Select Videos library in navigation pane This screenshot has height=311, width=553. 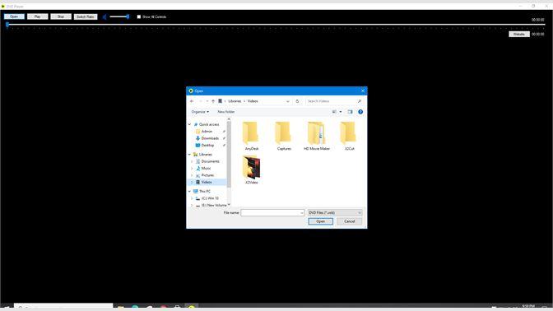point(207,183)
